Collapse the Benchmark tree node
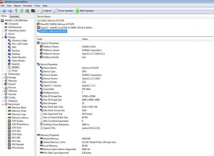The height and width of the screenshot is (156, 214). [3, 104]
